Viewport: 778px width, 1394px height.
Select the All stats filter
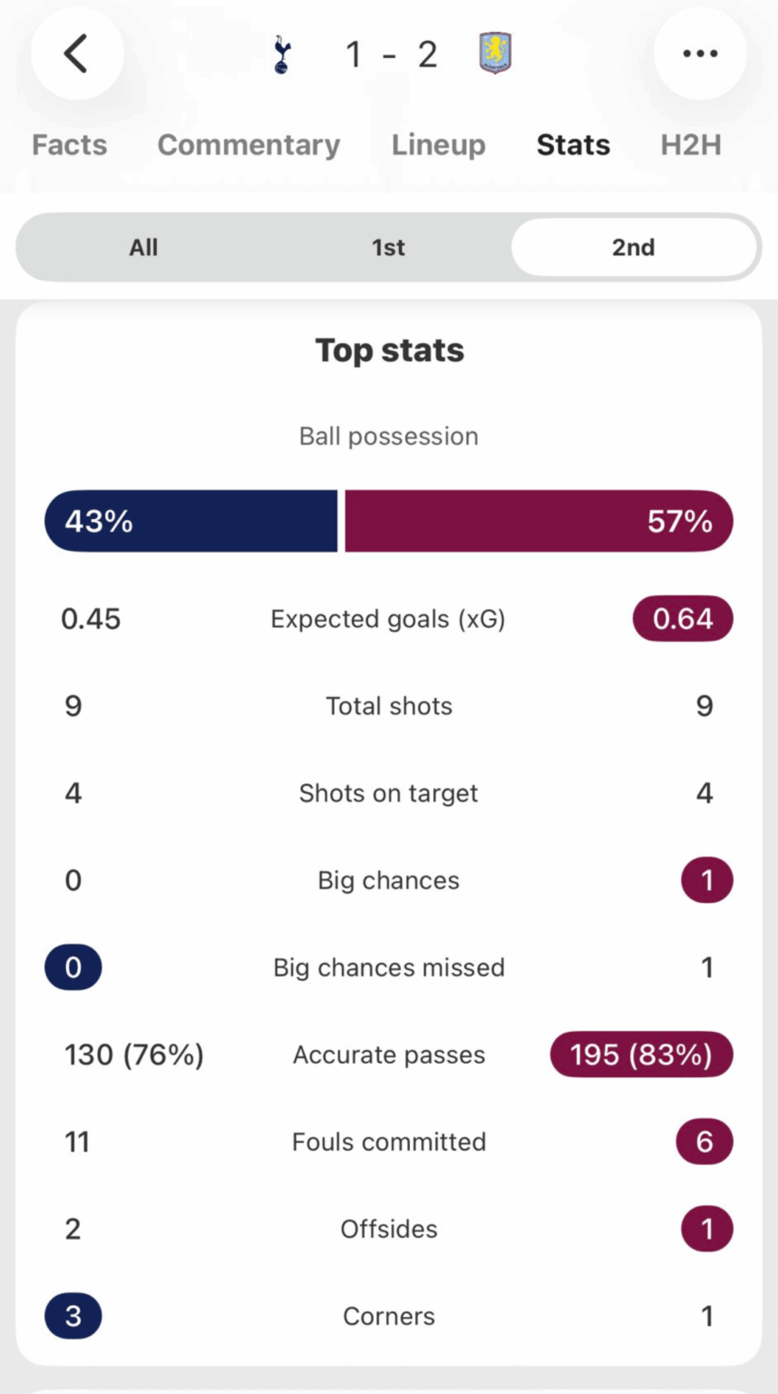coord(142,247)
